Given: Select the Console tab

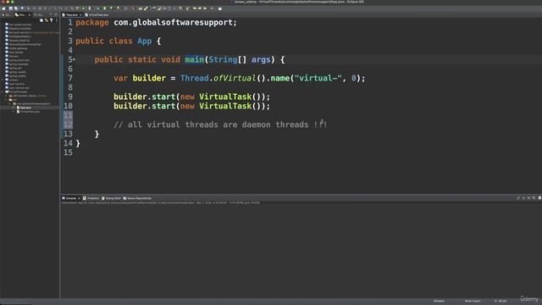Looking at the screenshot, I should coord(70,198).
